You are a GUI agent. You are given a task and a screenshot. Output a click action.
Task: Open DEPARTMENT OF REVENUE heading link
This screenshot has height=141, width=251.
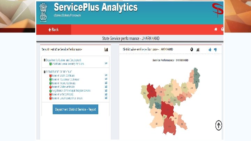pyautogui.click(x=59, y=72)
